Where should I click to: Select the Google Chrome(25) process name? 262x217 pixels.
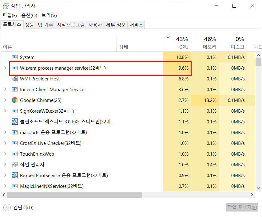(41, 100)
